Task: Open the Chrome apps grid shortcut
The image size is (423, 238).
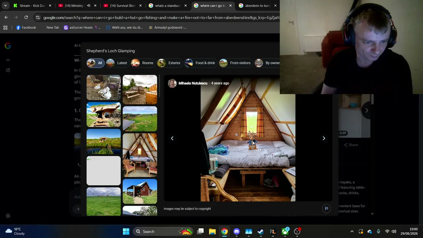Action: [x=5, y=27]
